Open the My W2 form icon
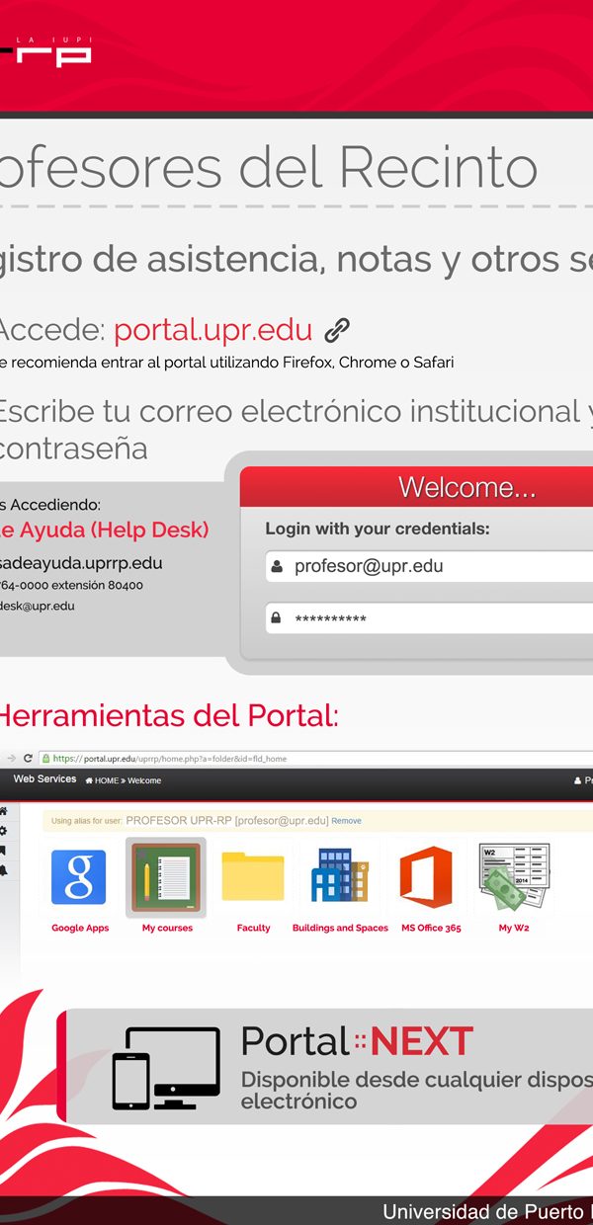 513,878
